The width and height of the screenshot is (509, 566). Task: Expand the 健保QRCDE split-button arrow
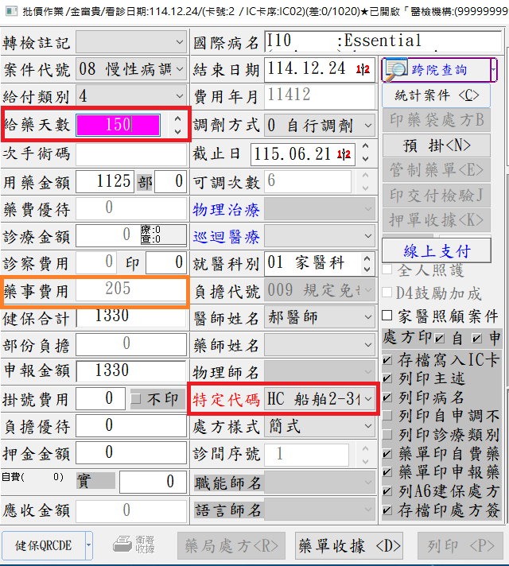pyautogui.click(x=88, y=545)
